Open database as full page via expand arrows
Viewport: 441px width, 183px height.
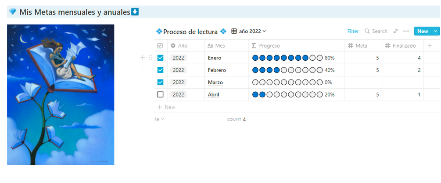point(395,31)
